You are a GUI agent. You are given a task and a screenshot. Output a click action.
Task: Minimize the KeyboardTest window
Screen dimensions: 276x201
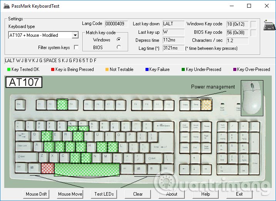point(232,6)
